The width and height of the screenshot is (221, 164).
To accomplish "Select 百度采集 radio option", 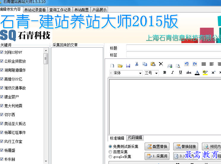I will coord(110,152).
